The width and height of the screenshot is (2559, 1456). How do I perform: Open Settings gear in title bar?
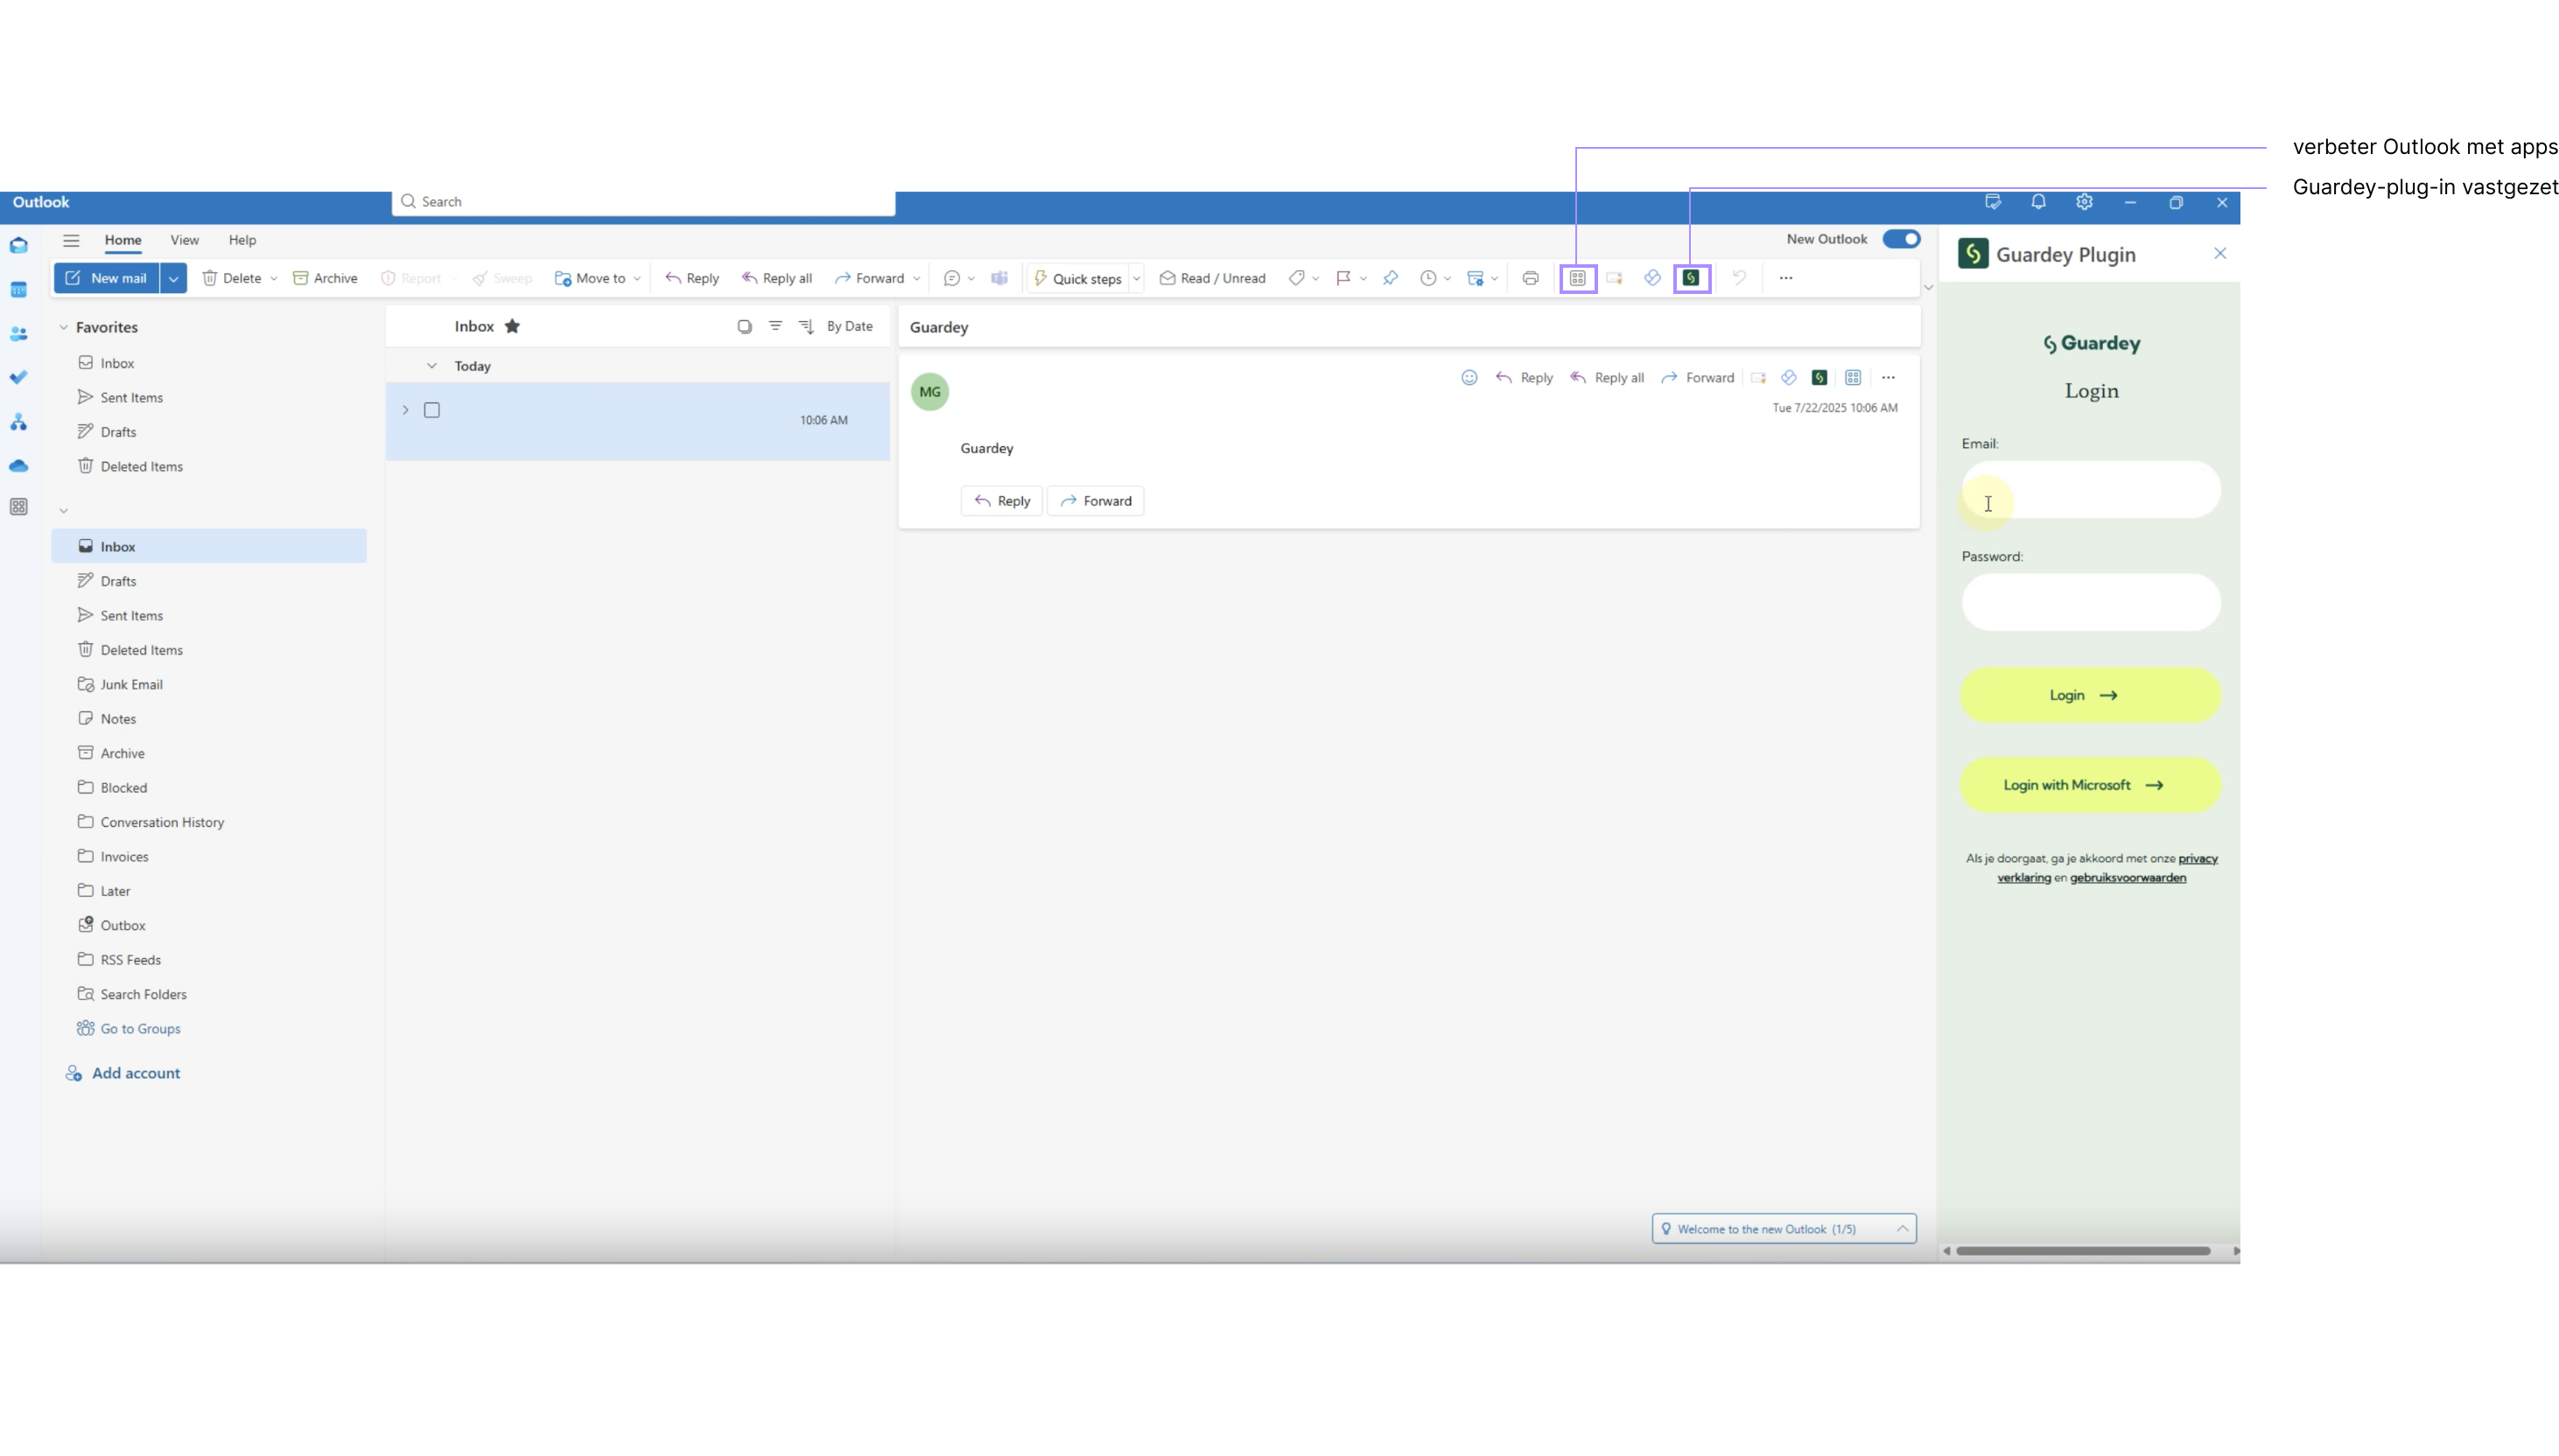coord(2084,202)
